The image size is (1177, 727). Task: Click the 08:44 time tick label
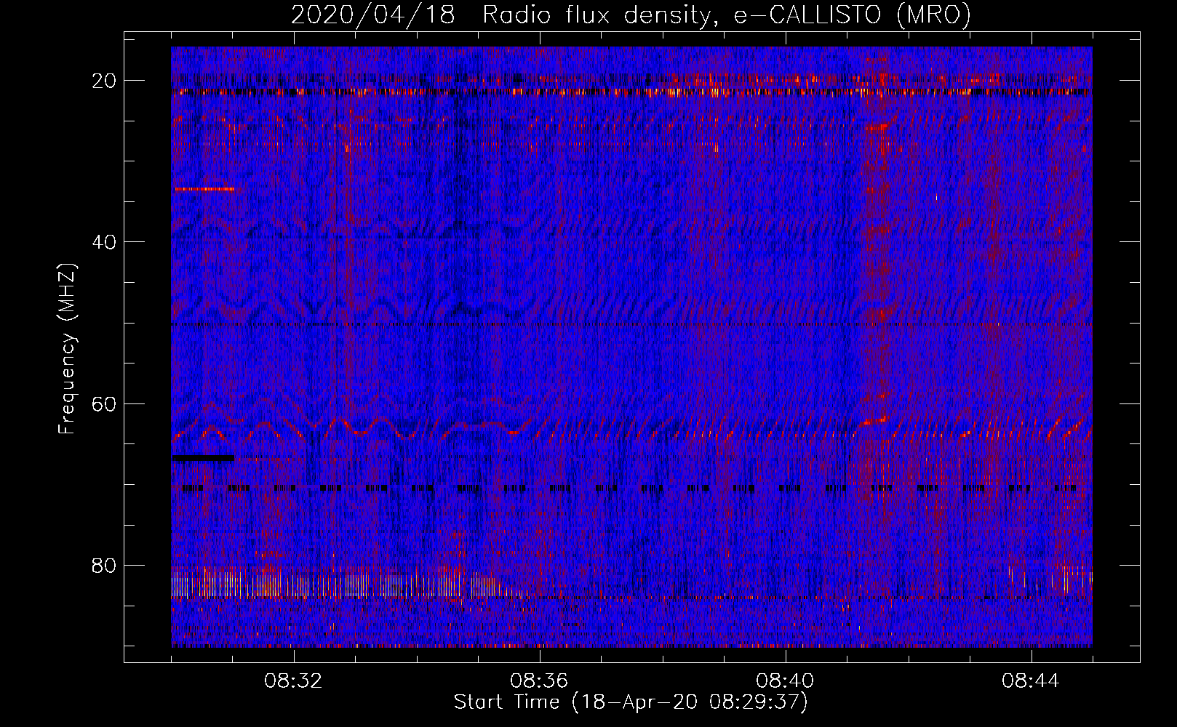click(x=1031, y=681)
